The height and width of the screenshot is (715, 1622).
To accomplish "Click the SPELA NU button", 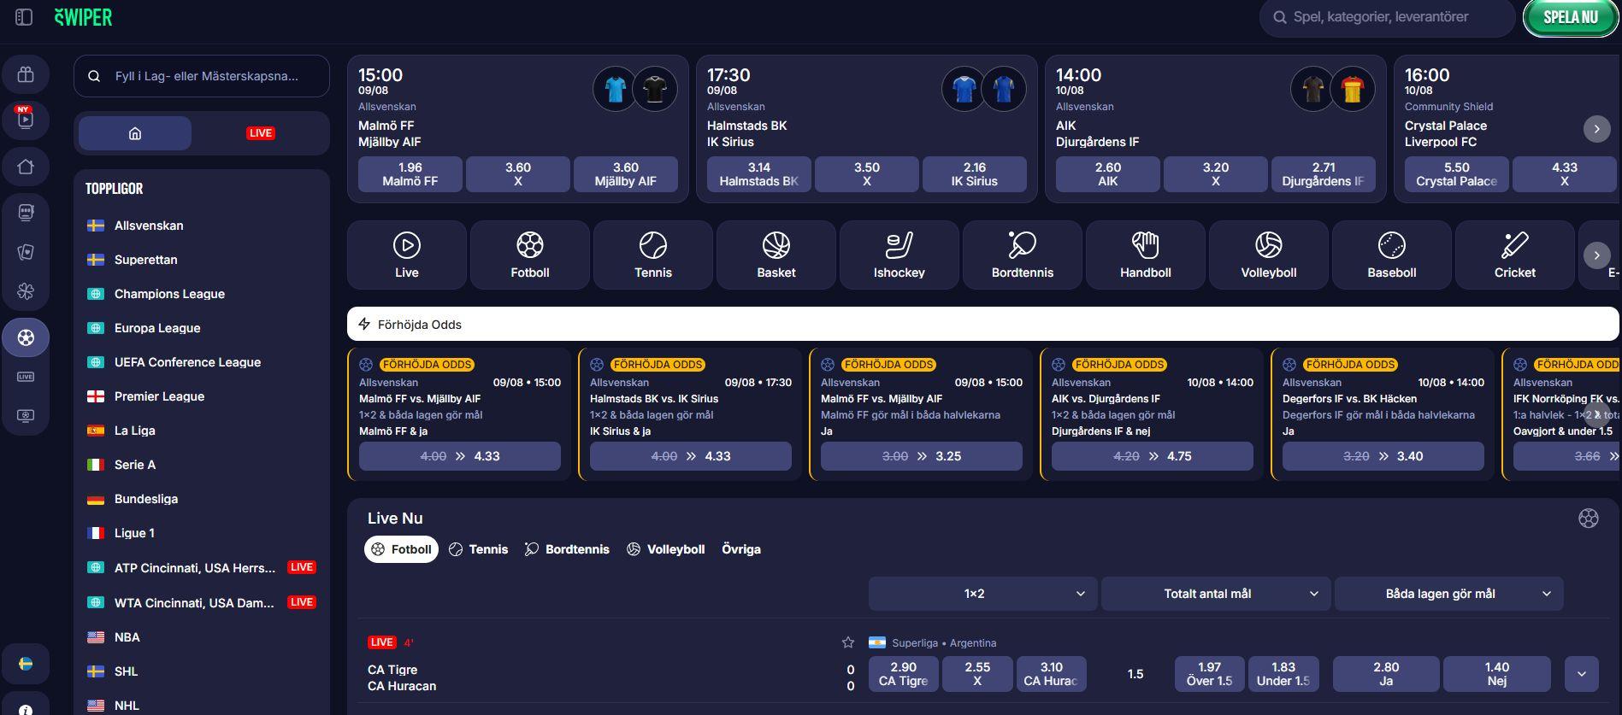I will tap(1571, 17).
